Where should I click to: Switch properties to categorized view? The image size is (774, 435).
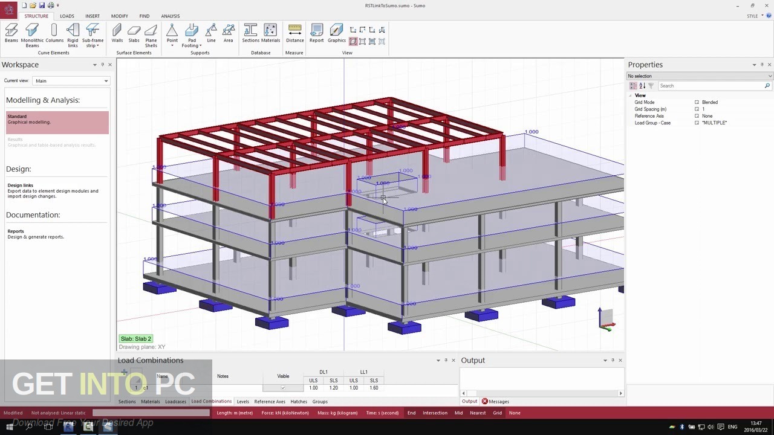pos(633,86)
